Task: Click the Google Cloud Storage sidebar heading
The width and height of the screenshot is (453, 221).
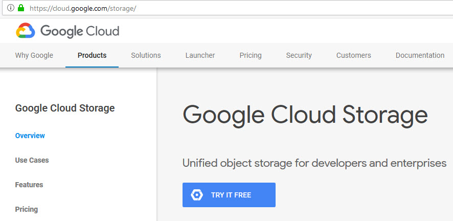Action: pyautogui.click(x=65, y=108)
